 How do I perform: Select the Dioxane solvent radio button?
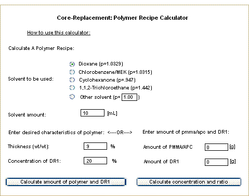(72, 64)
